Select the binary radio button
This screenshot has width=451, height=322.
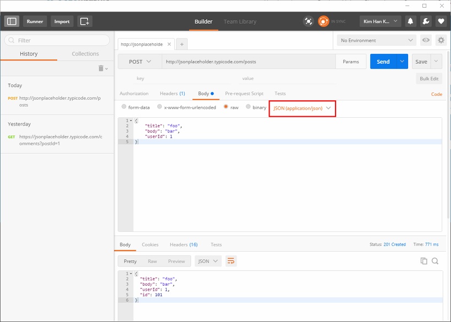(248, 107)
